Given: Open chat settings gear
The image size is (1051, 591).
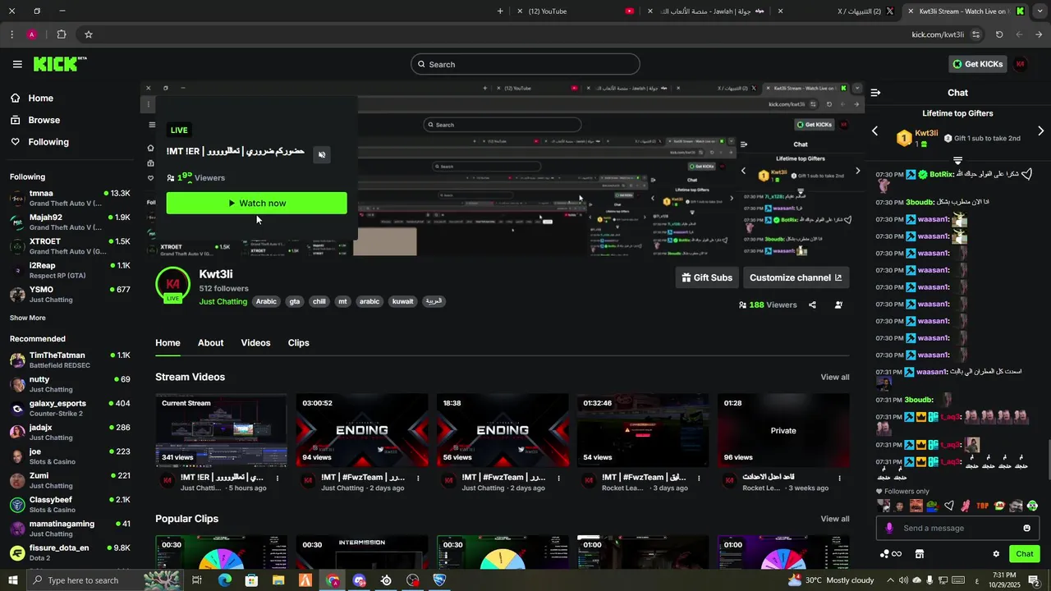Looking at the screenshot, I should tap(996, 554).
